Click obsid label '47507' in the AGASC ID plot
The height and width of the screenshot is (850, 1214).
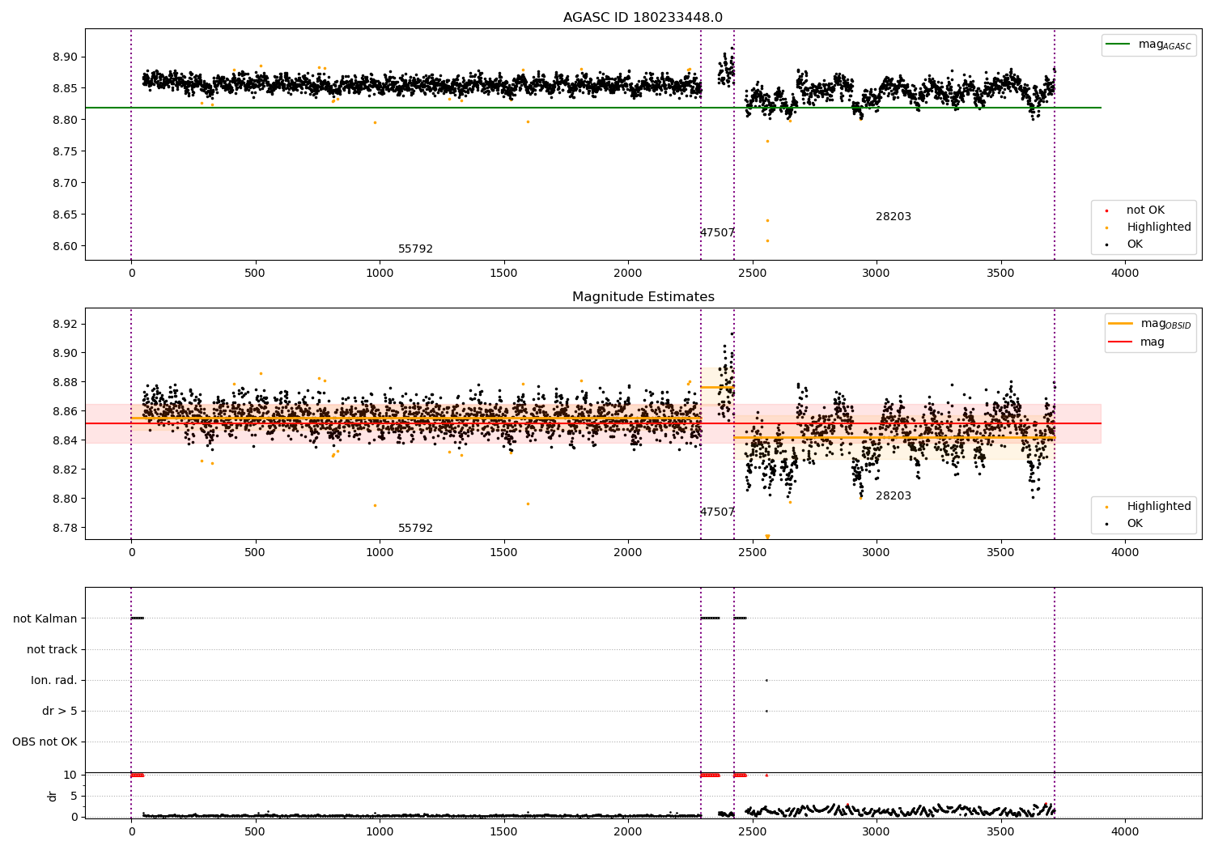[x=717, y=233]
